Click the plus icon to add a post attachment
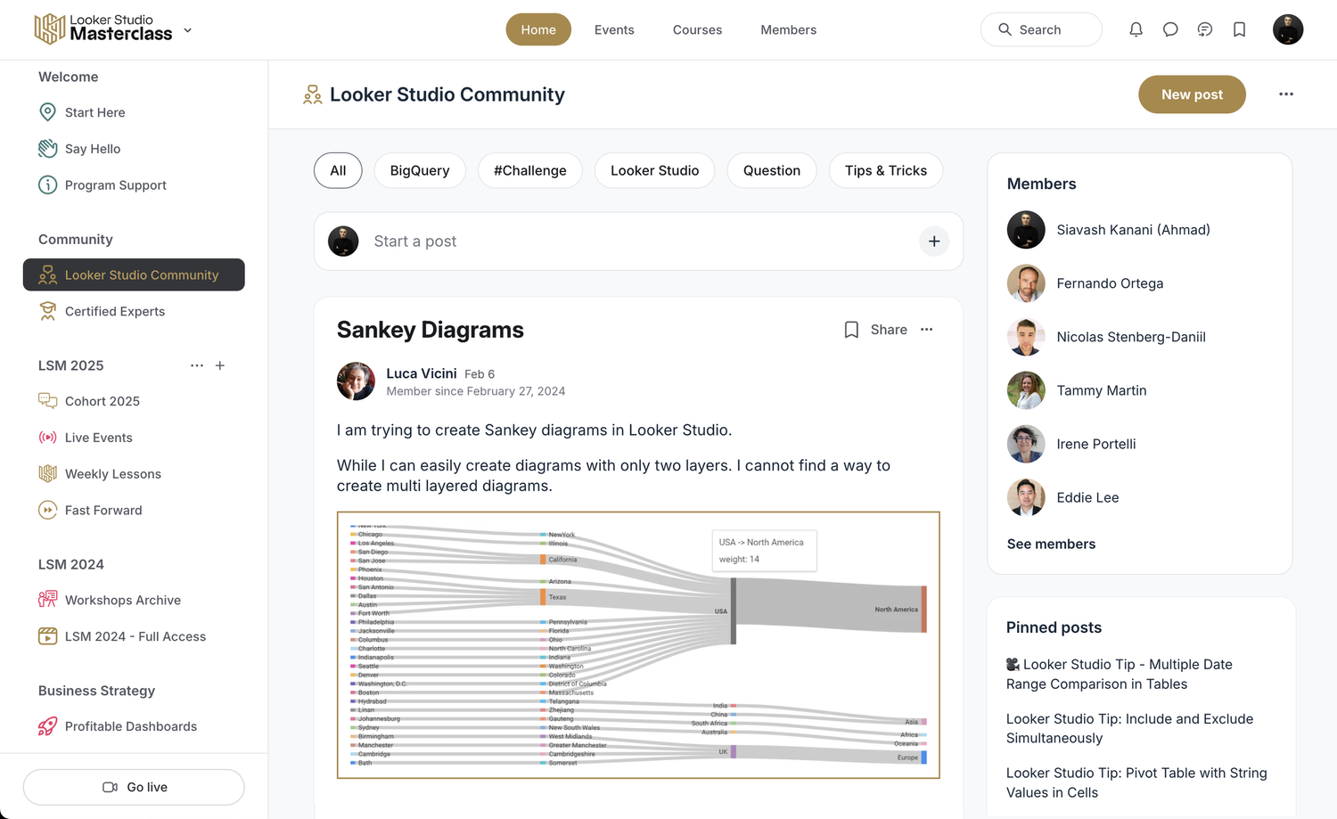This screenshot has width=1337, height=819. tap(934, 241)
